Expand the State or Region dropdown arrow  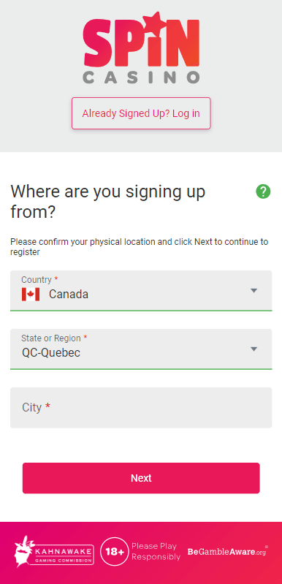tap(254, 349)
